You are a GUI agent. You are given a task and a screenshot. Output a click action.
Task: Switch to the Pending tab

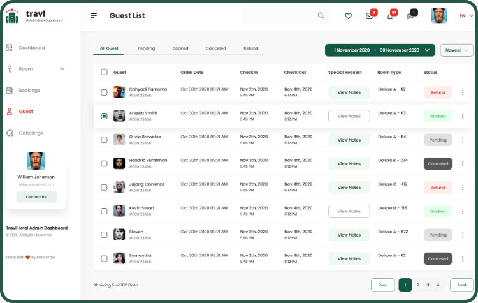(x=146, y=48)
